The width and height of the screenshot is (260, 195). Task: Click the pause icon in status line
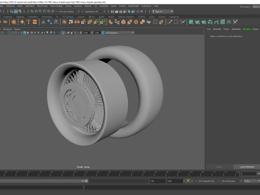(141, 11)
